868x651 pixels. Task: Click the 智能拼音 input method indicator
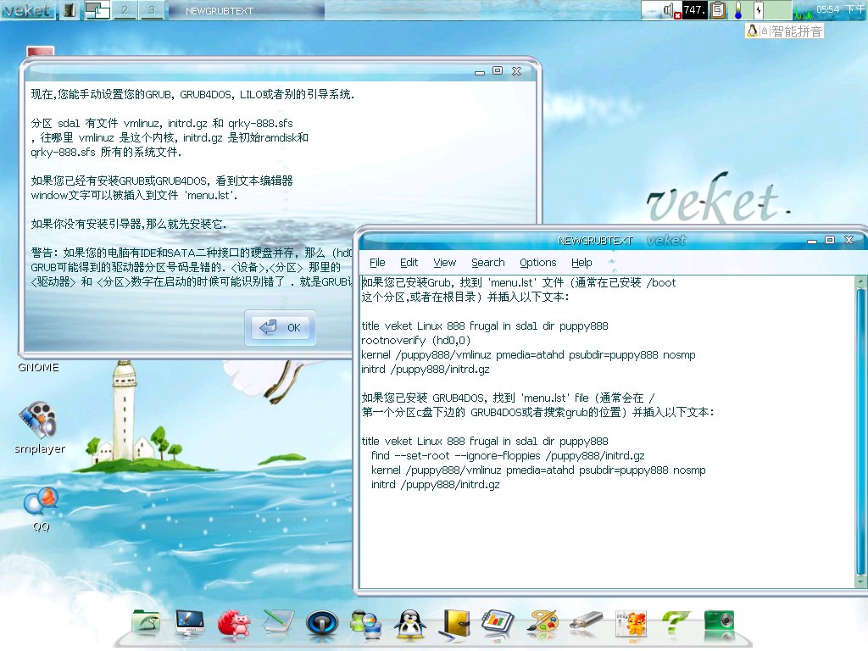coord(797,31)
